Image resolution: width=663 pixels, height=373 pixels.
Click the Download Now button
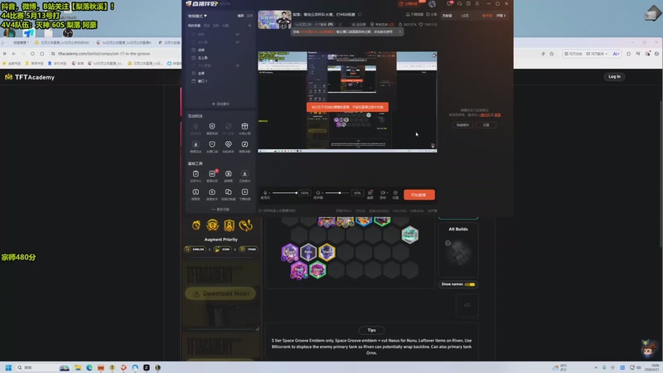click(x=220, y=293)
